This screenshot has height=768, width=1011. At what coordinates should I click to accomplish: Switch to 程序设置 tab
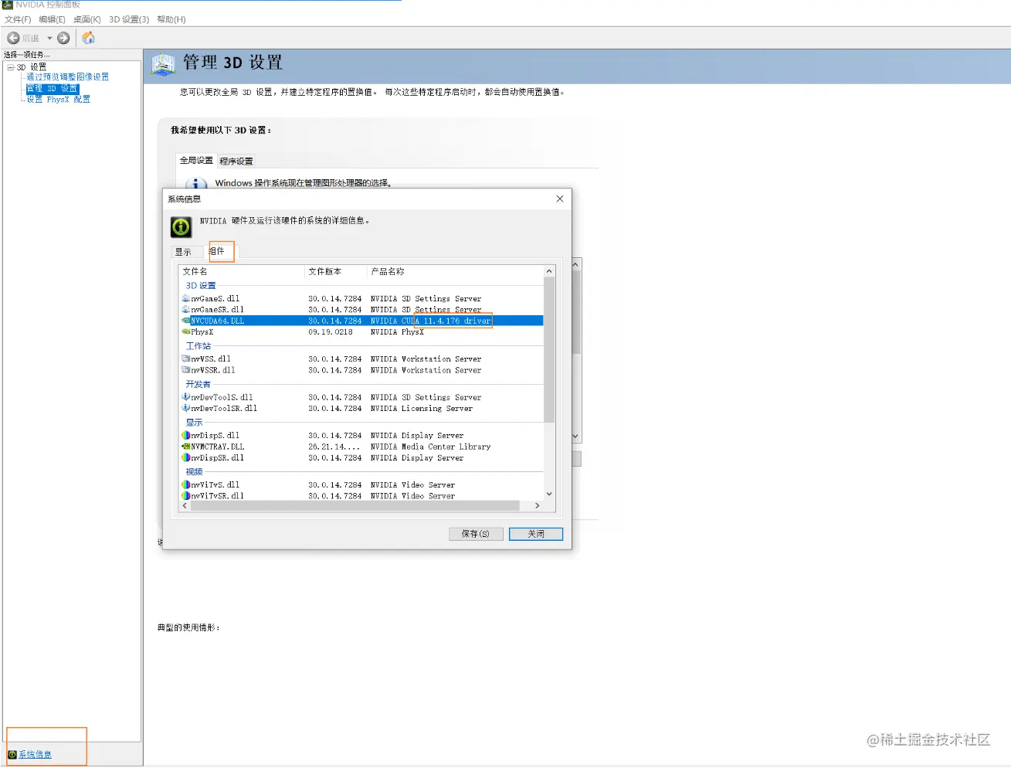[x=236, y=161]
